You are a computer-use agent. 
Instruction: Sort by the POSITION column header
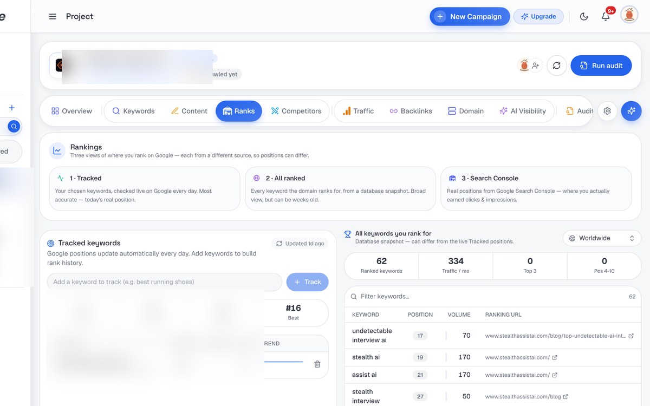click(x=420, y=315)
